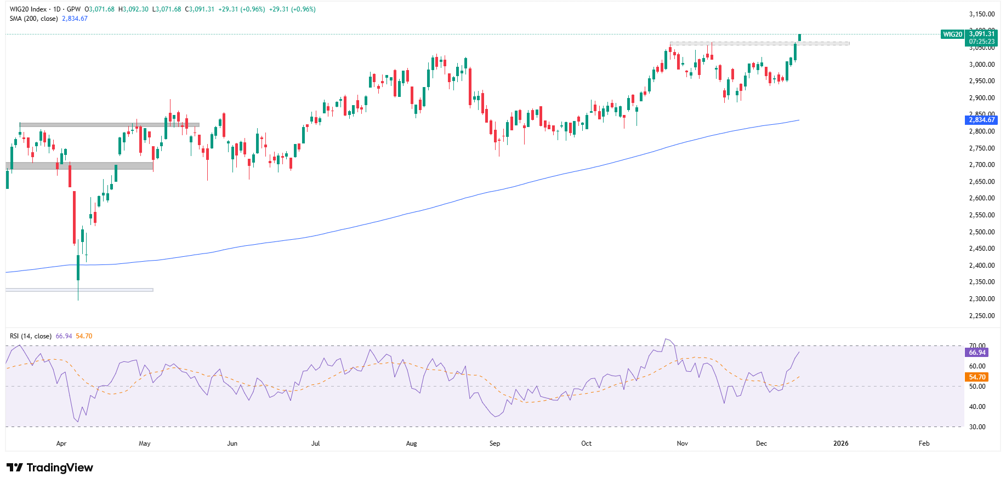1006x484 pixels.
Task: Select the grey resistance zone near November highs
Action: tap(759, 43)
